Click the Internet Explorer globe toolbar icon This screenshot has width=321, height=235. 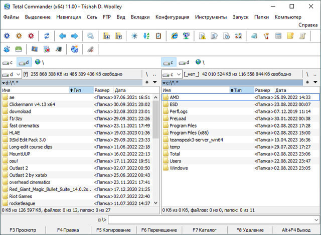[174, 36]
